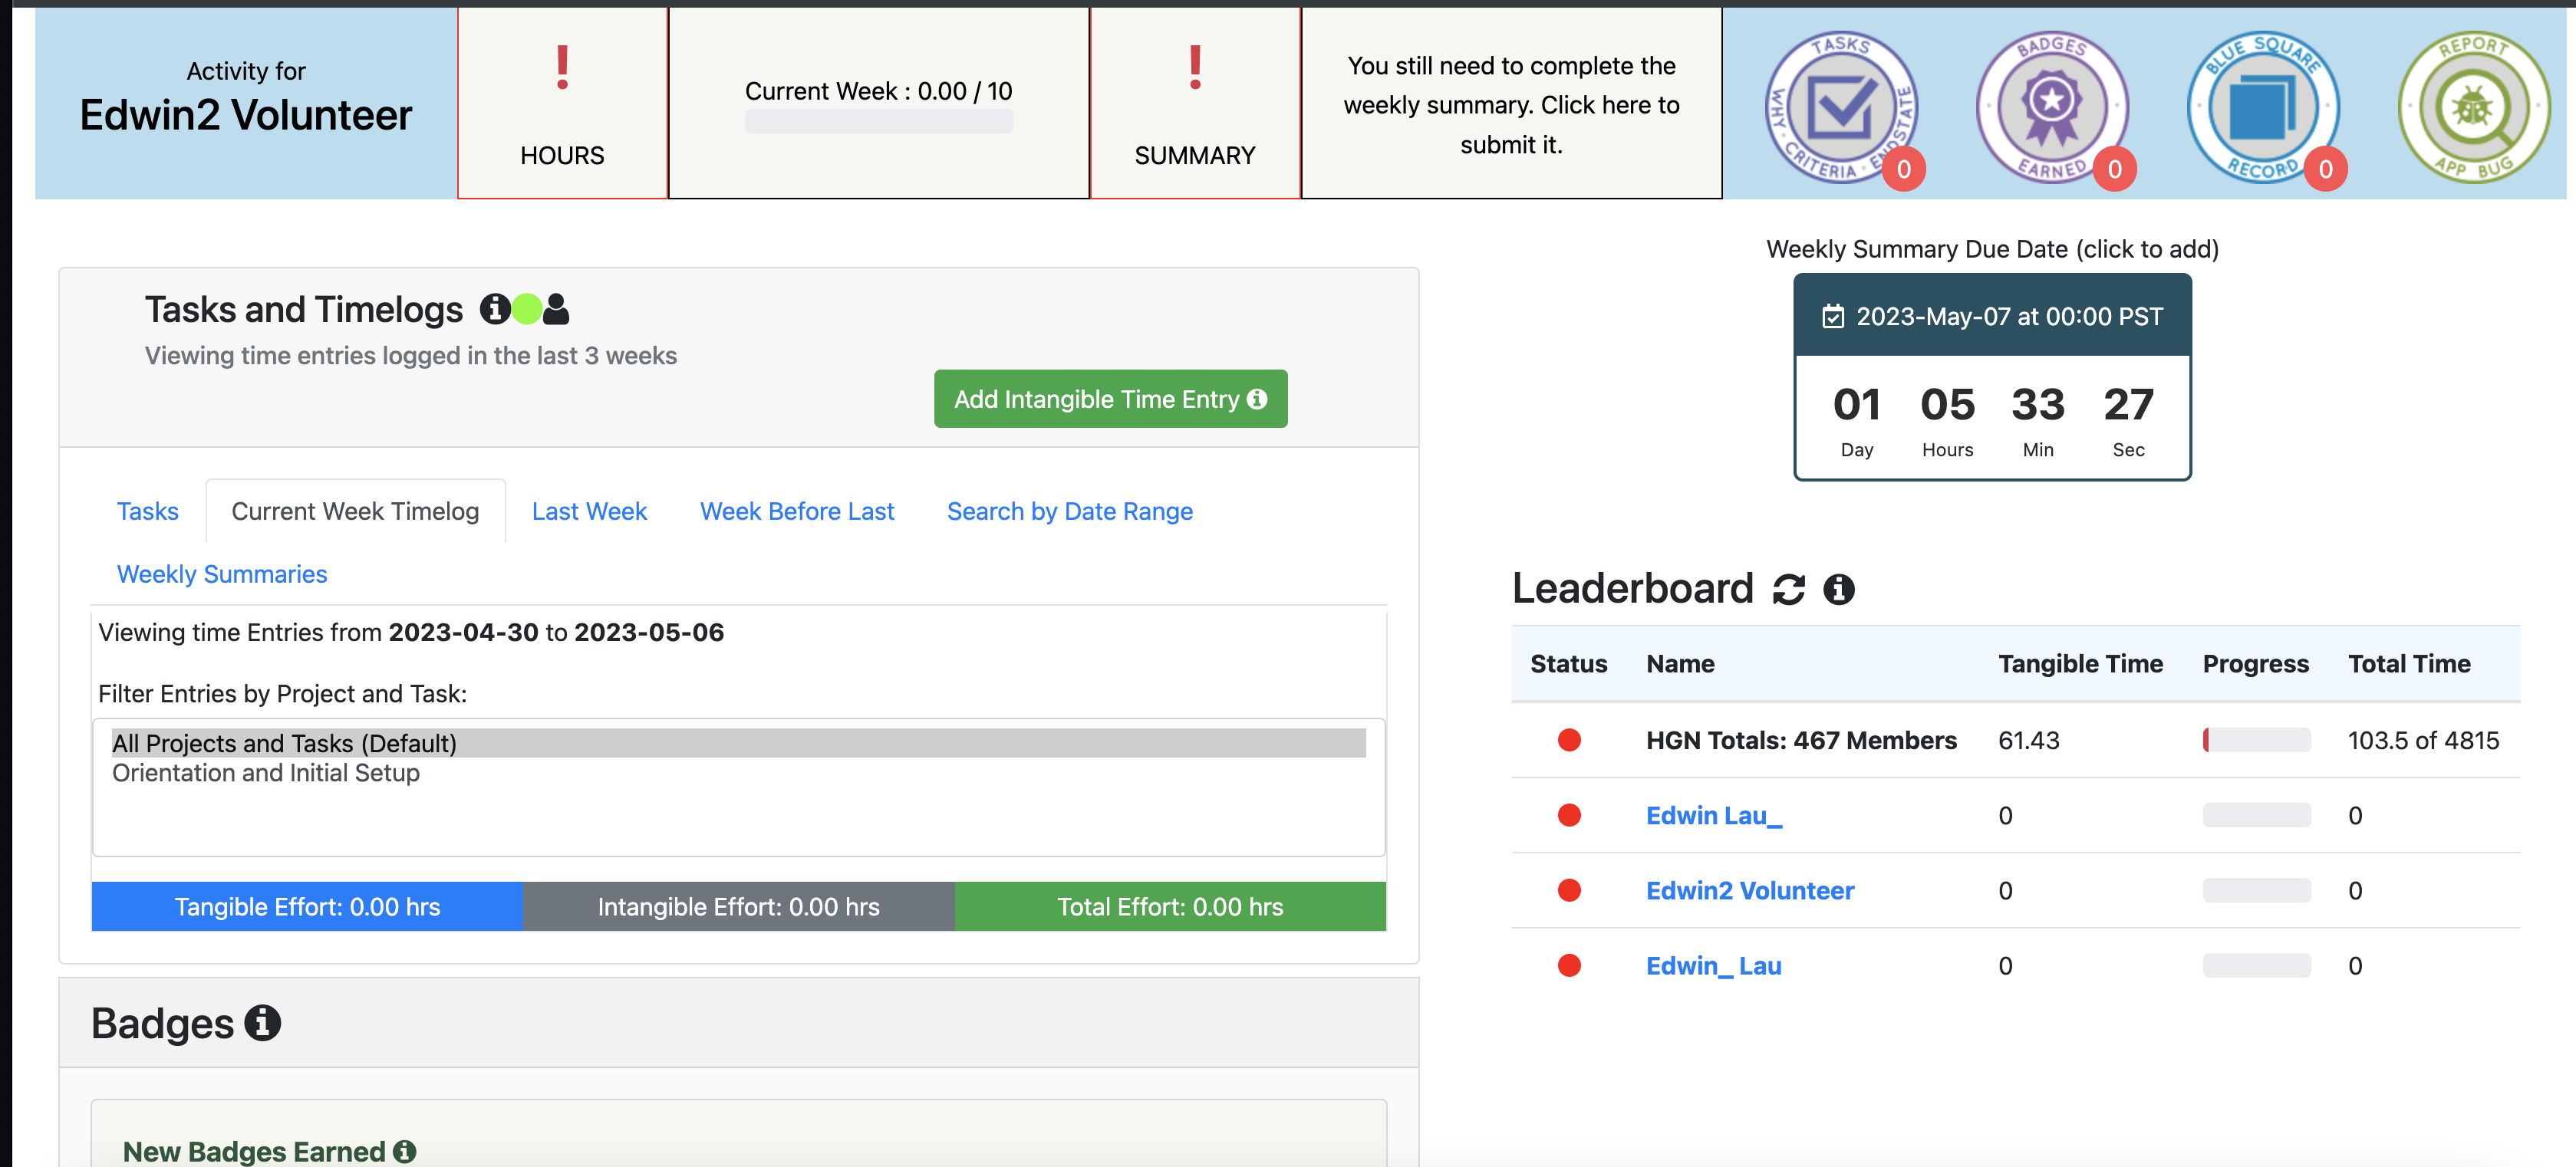
Task: Open Edwin2 Volunteer profile in Leaderboard
Action: 1750,891
